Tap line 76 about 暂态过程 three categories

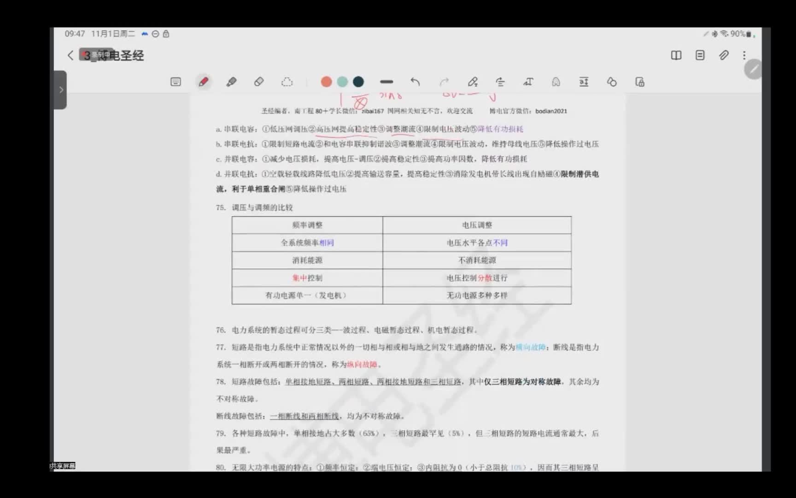347,330
